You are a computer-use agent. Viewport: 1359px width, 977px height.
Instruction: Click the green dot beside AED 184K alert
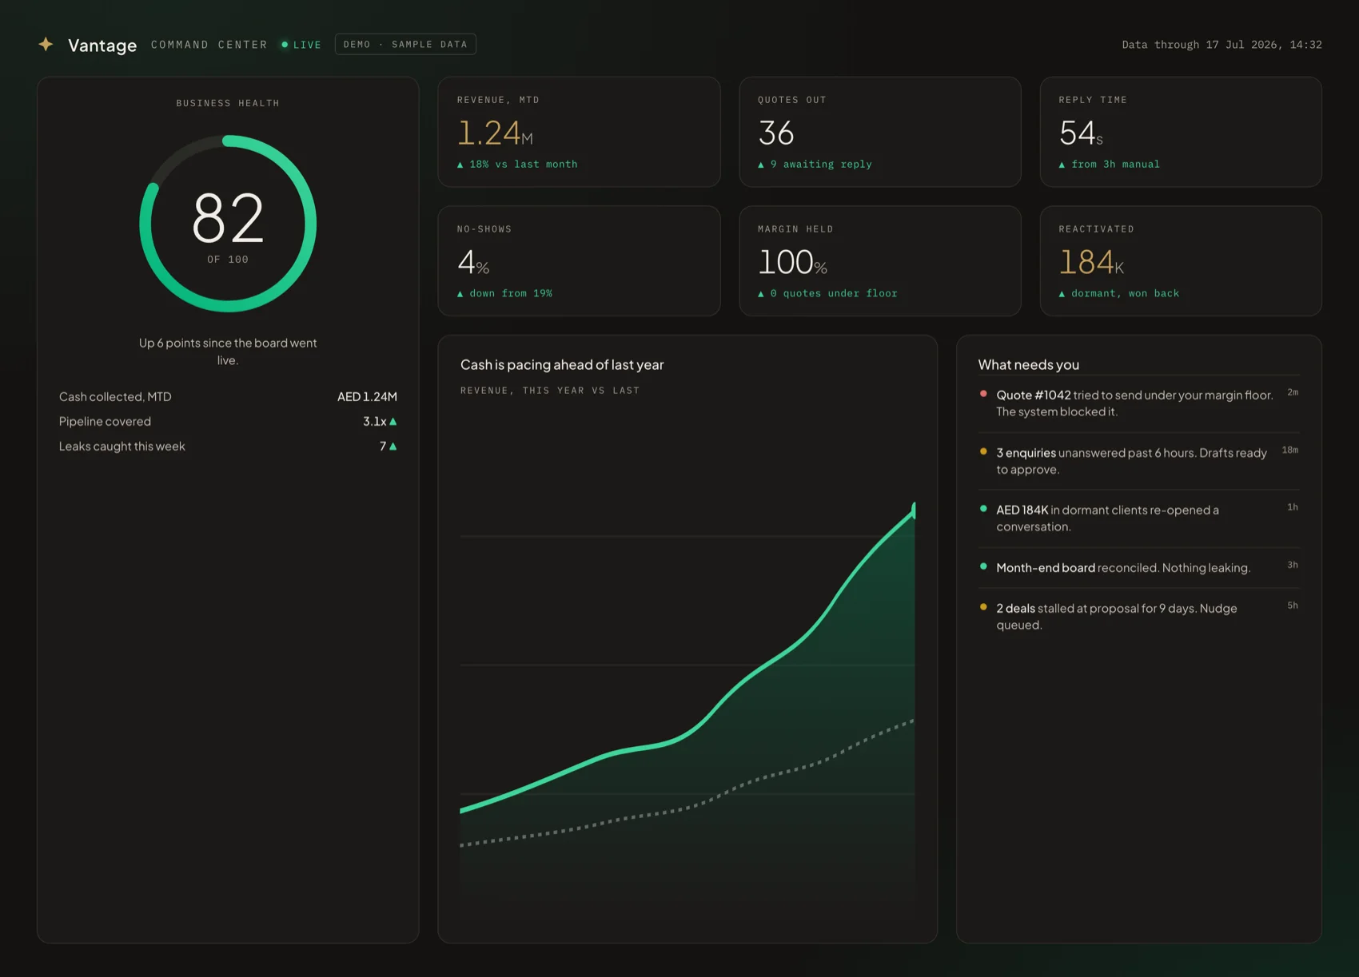point(983,509)
